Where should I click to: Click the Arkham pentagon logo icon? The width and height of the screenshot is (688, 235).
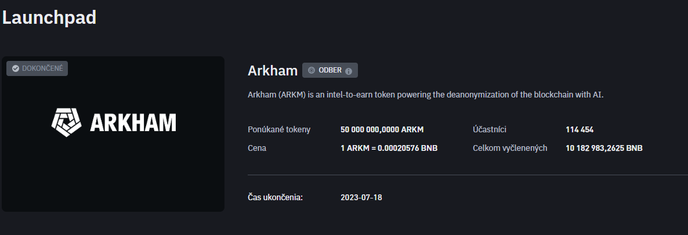tap(68, 122)
